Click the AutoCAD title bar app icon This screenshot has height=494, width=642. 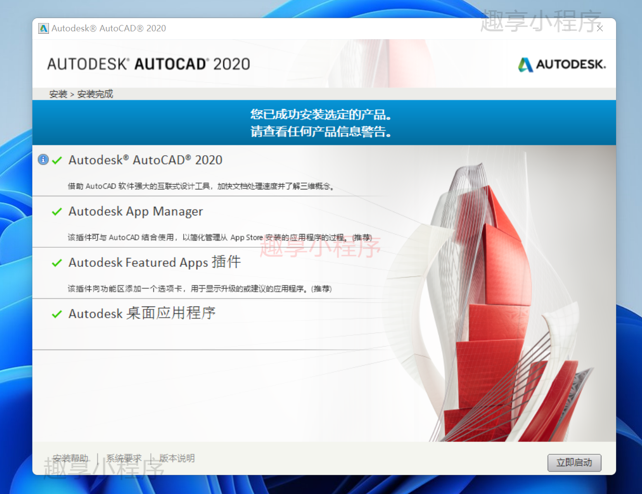(x=43, y=28)
